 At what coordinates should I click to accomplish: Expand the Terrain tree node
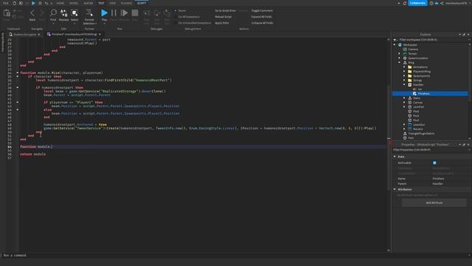pyautogui.click(x=400, y=54)
